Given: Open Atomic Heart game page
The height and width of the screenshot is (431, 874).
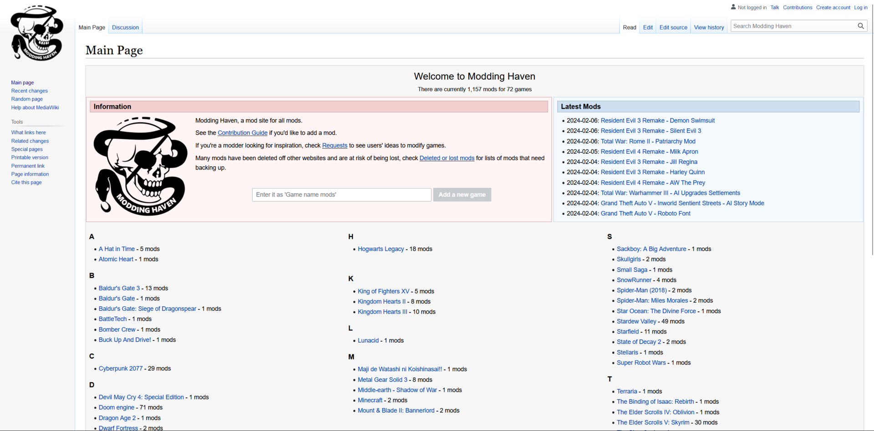Looking at the screenshot, I should 116,259.
